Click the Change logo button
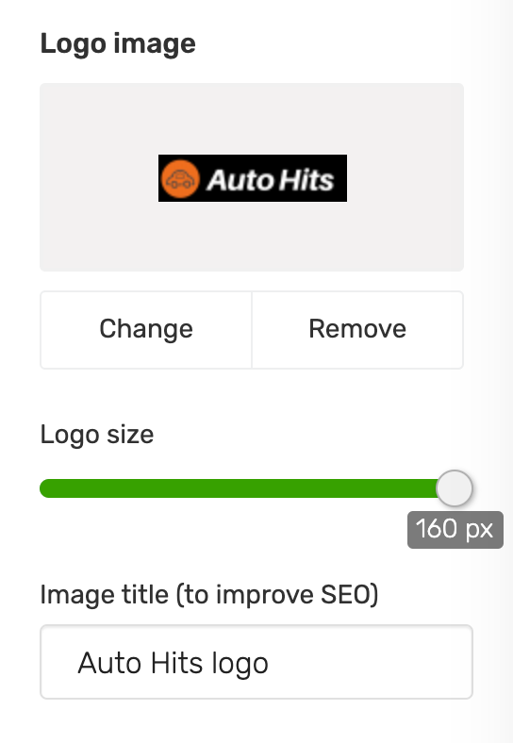The height and width of the screenshot is (743, 513). (146, 330)
